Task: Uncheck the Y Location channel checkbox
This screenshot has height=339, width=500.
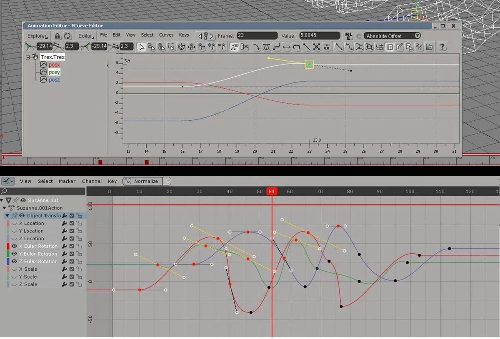Action: click(x=72, y=231)
